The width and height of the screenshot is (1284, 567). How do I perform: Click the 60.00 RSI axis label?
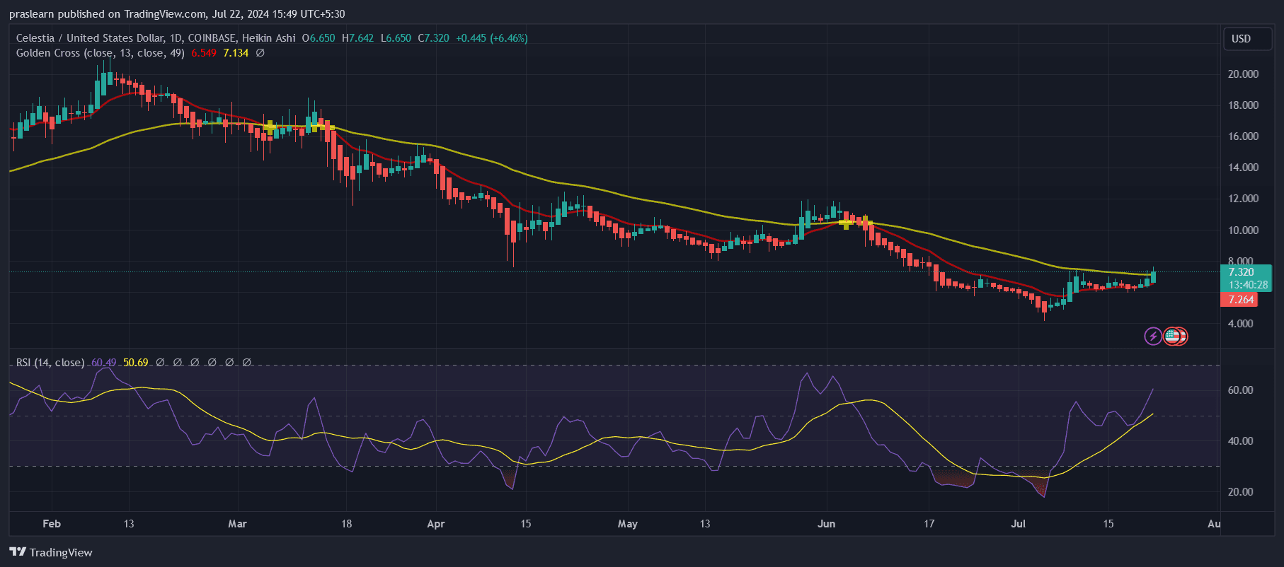pos(1240,390)
